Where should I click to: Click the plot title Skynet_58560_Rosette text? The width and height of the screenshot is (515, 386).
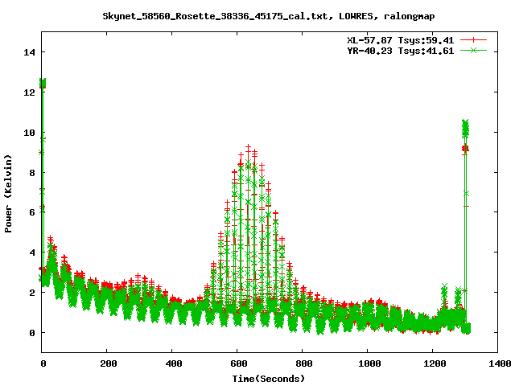(268, 16)
